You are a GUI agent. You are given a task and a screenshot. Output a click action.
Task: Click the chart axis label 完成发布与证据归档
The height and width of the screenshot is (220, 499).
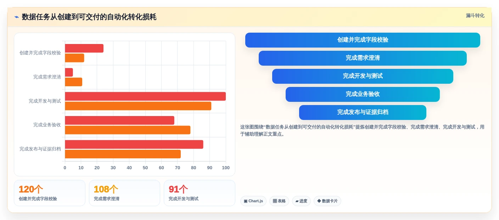pyautogui.click(x=40, y=149)
